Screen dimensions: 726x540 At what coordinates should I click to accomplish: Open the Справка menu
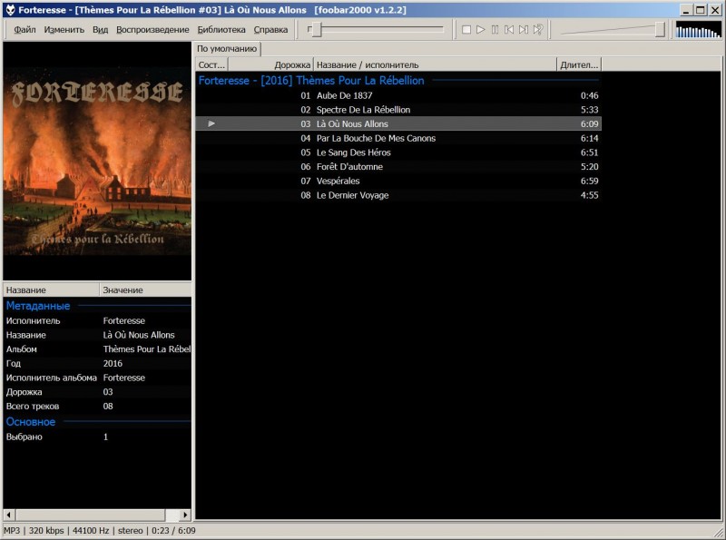270,30
